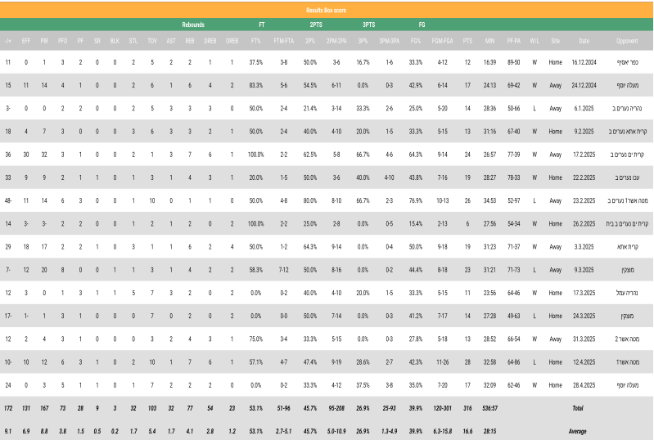
Task: Click the date 9.3.2025 cell
Action: 584,269
